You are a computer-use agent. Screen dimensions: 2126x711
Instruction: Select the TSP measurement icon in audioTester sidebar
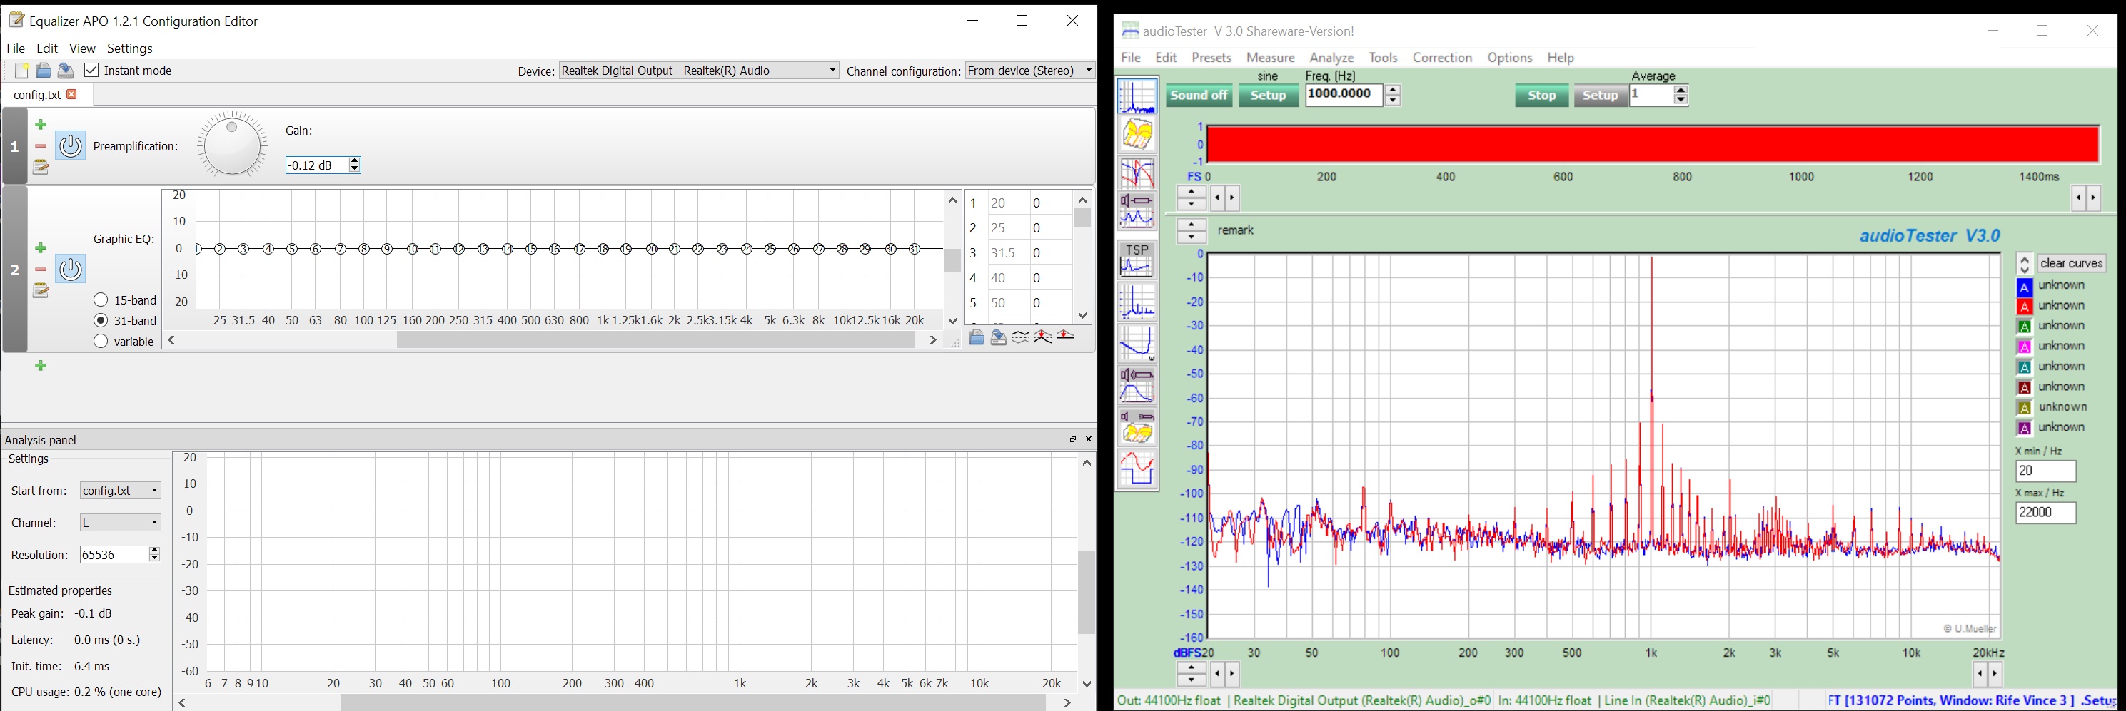pos(1137,260)
